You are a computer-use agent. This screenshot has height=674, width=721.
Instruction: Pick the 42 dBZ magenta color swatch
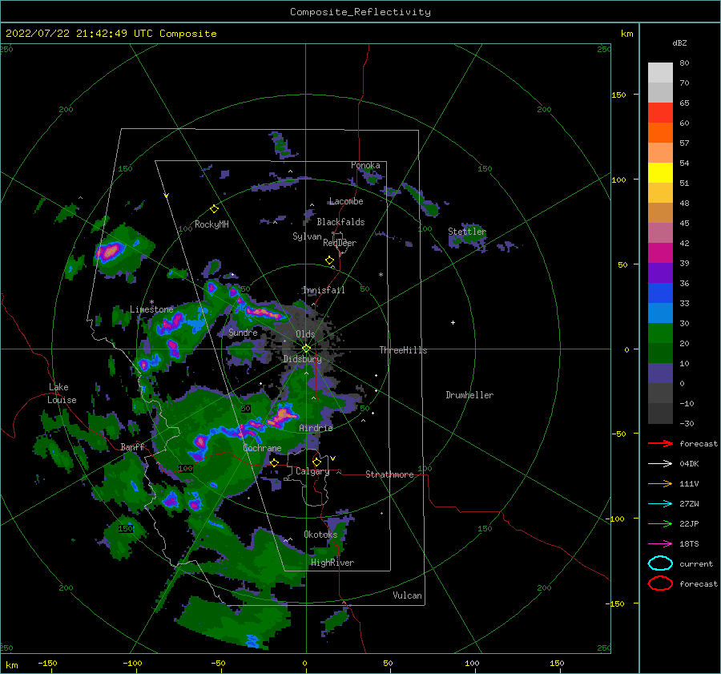660,252
